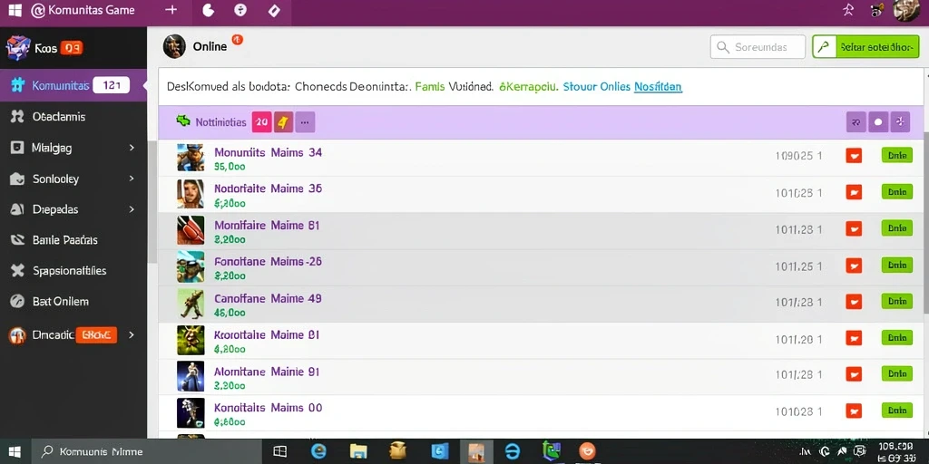Click the Sonlooley sidebar icon

pyautogui.click(x=17, y=179)
